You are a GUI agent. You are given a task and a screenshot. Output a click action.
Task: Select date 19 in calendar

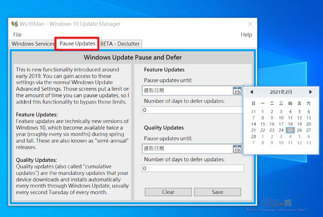tap(299, 124)
